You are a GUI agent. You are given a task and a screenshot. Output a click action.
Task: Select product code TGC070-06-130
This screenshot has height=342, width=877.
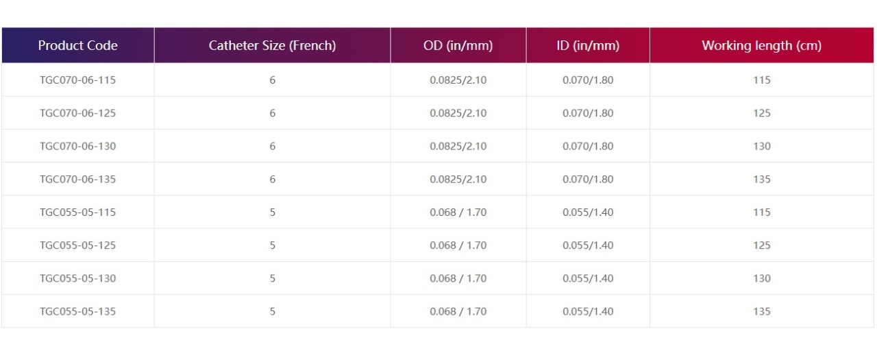(x=77, y=146)
